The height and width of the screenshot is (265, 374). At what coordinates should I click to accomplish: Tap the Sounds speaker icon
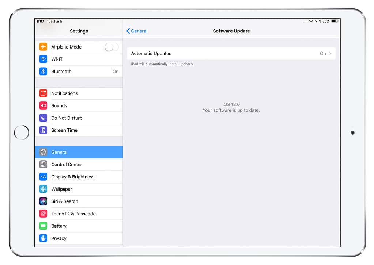(43, 105)
